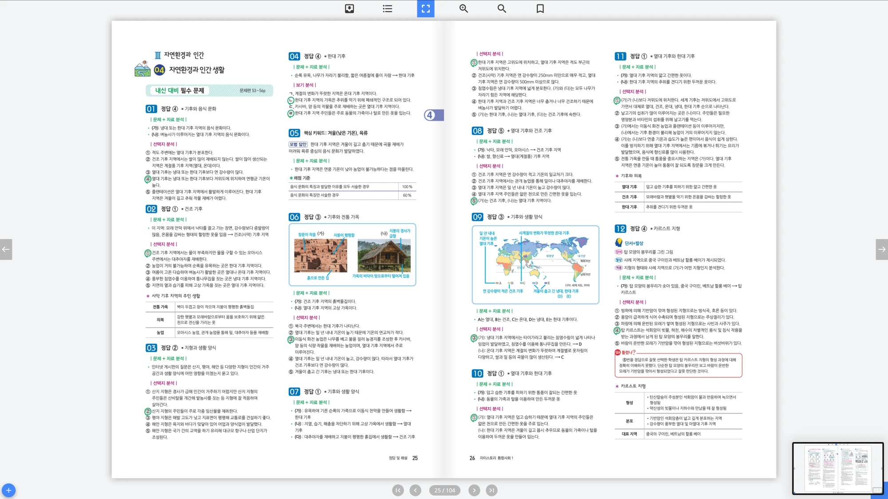
Task: Click the house photo in answer 06
Action: coord(384,255)
